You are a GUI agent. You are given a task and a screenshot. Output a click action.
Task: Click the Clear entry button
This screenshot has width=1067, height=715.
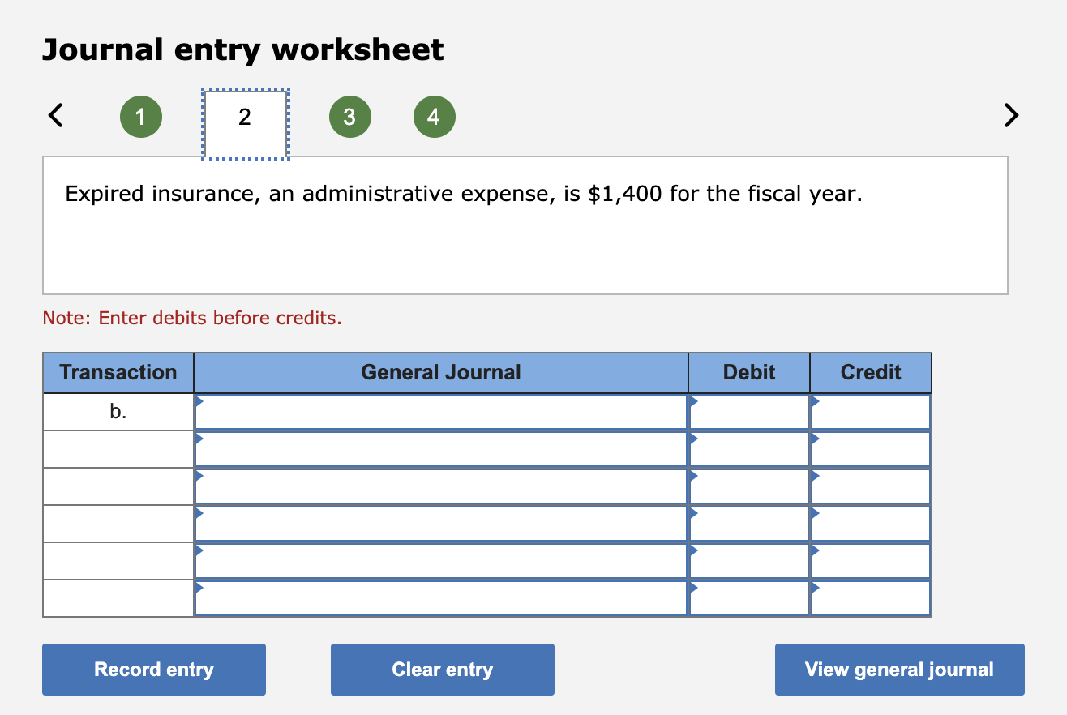point(442,669)
